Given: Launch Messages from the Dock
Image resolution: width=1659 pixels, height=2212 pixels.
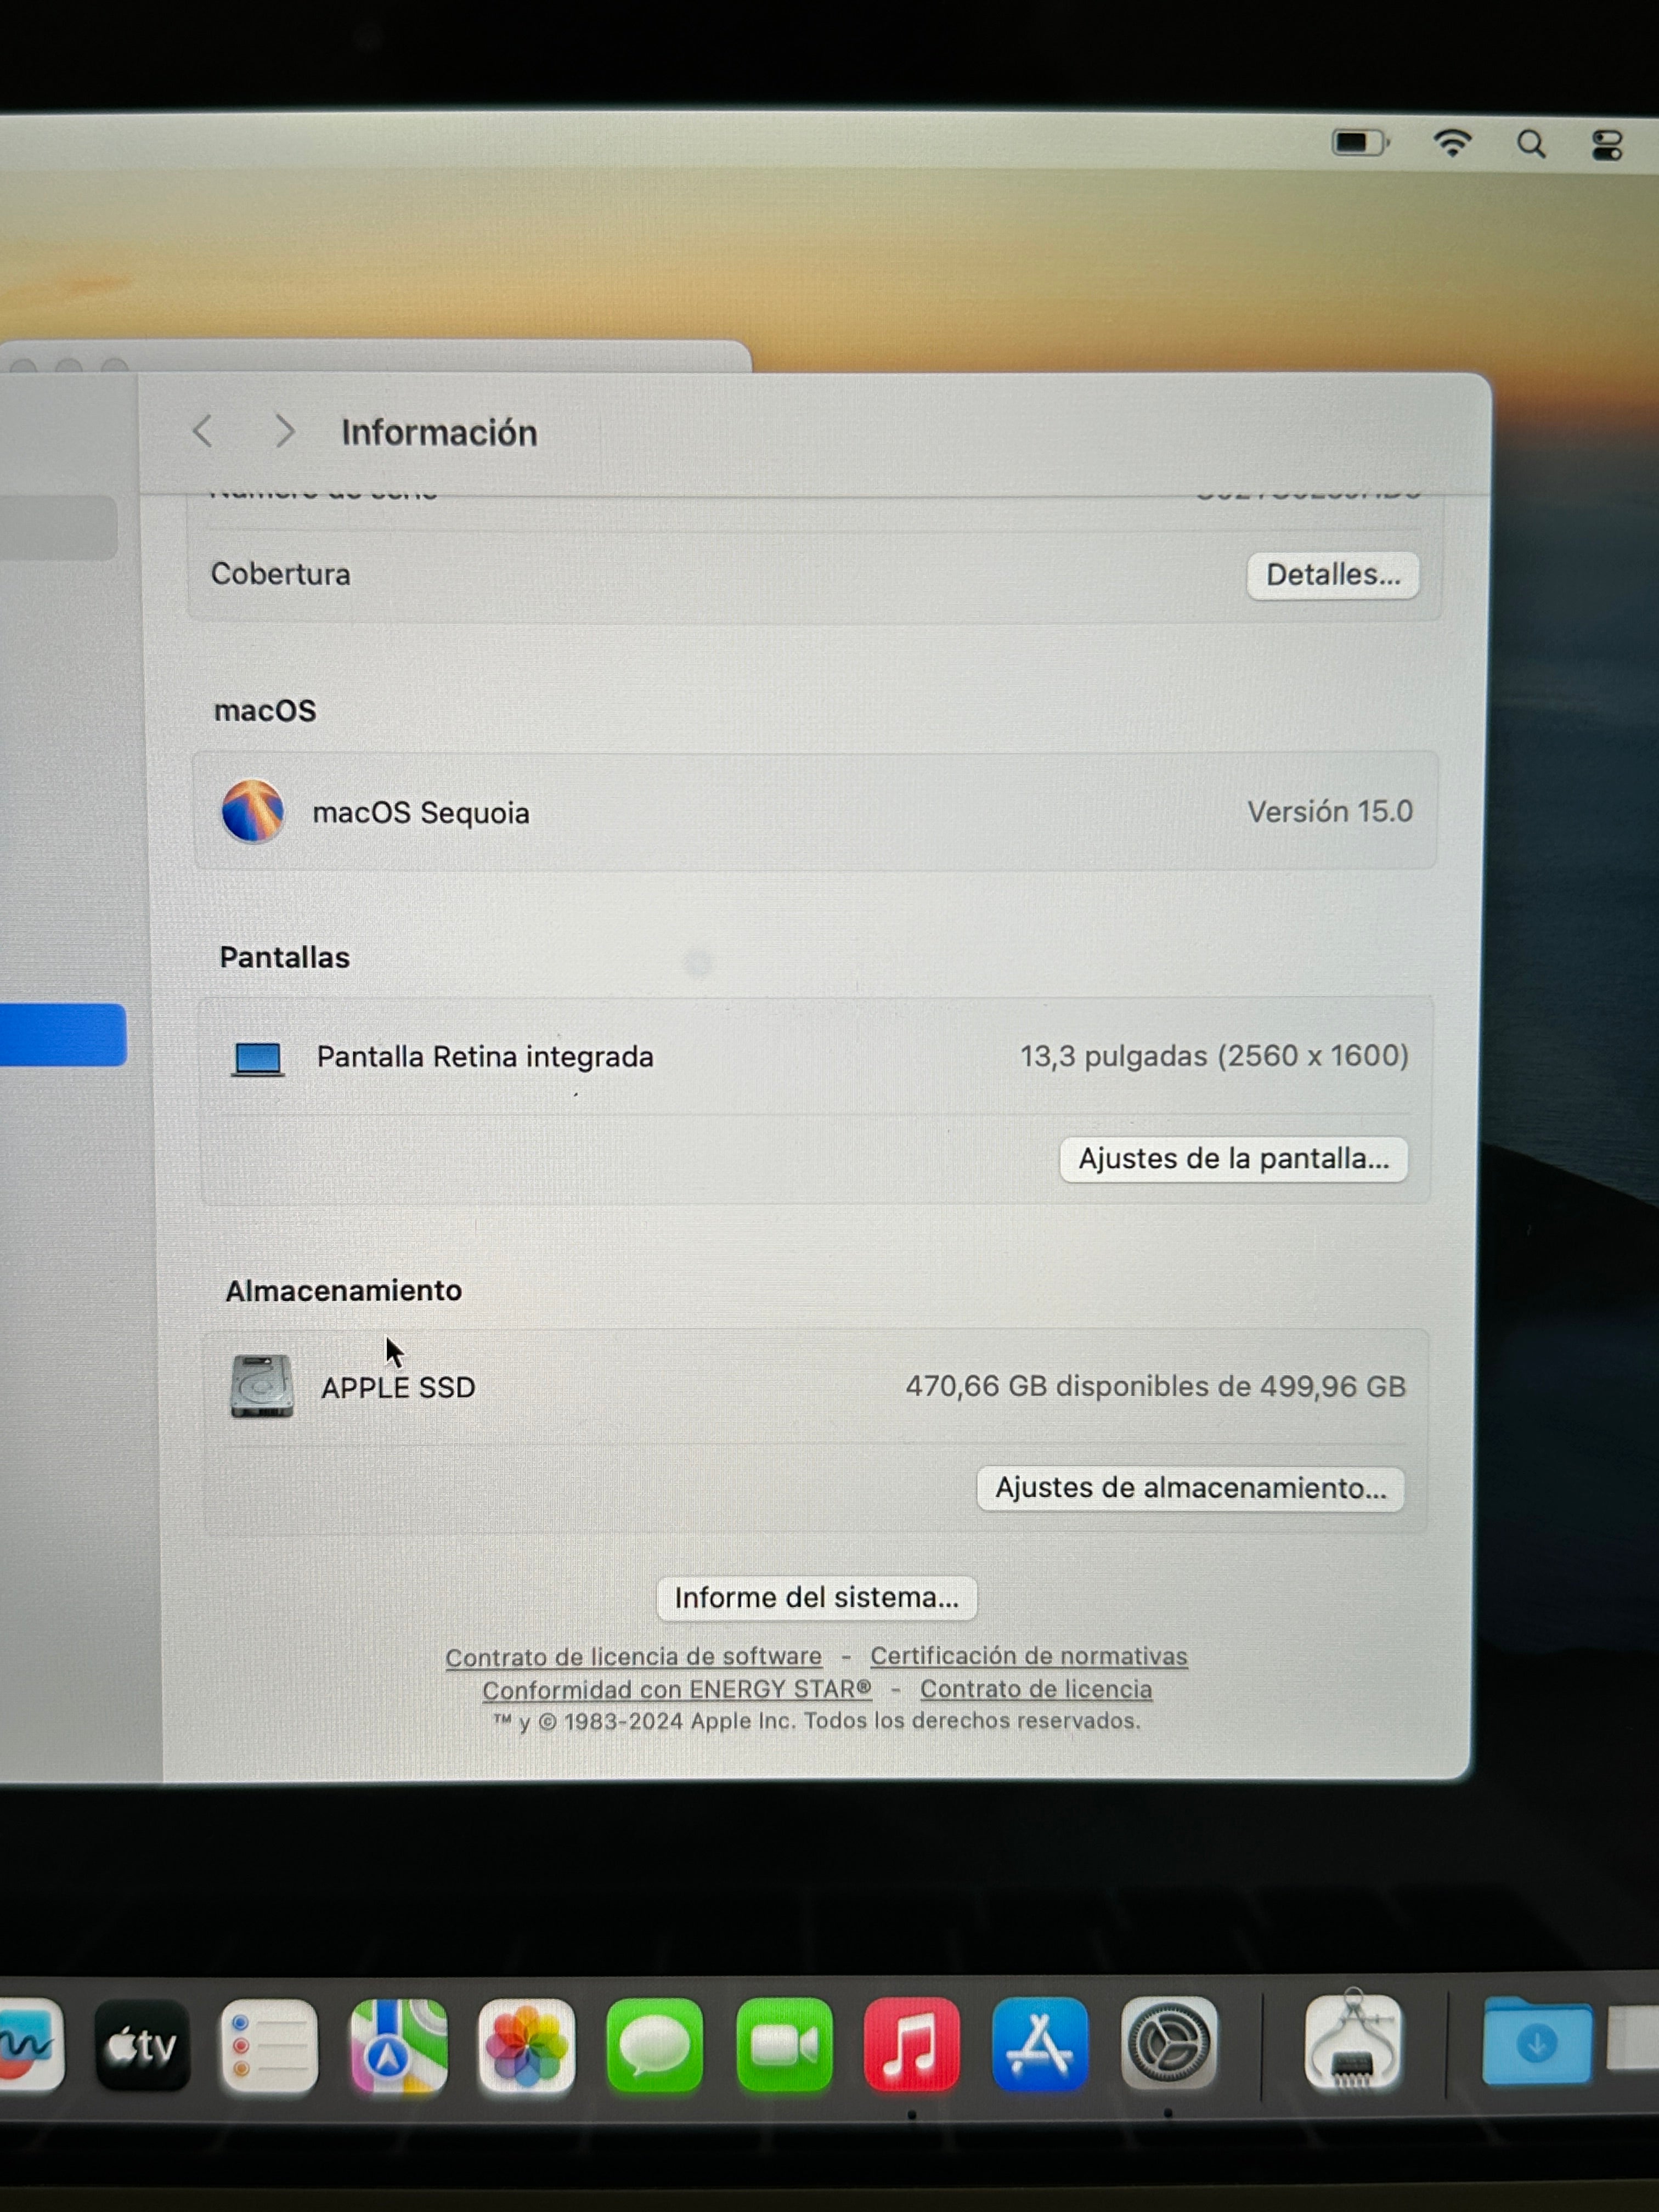Looking at the screenshot, I should (655, 2046).
